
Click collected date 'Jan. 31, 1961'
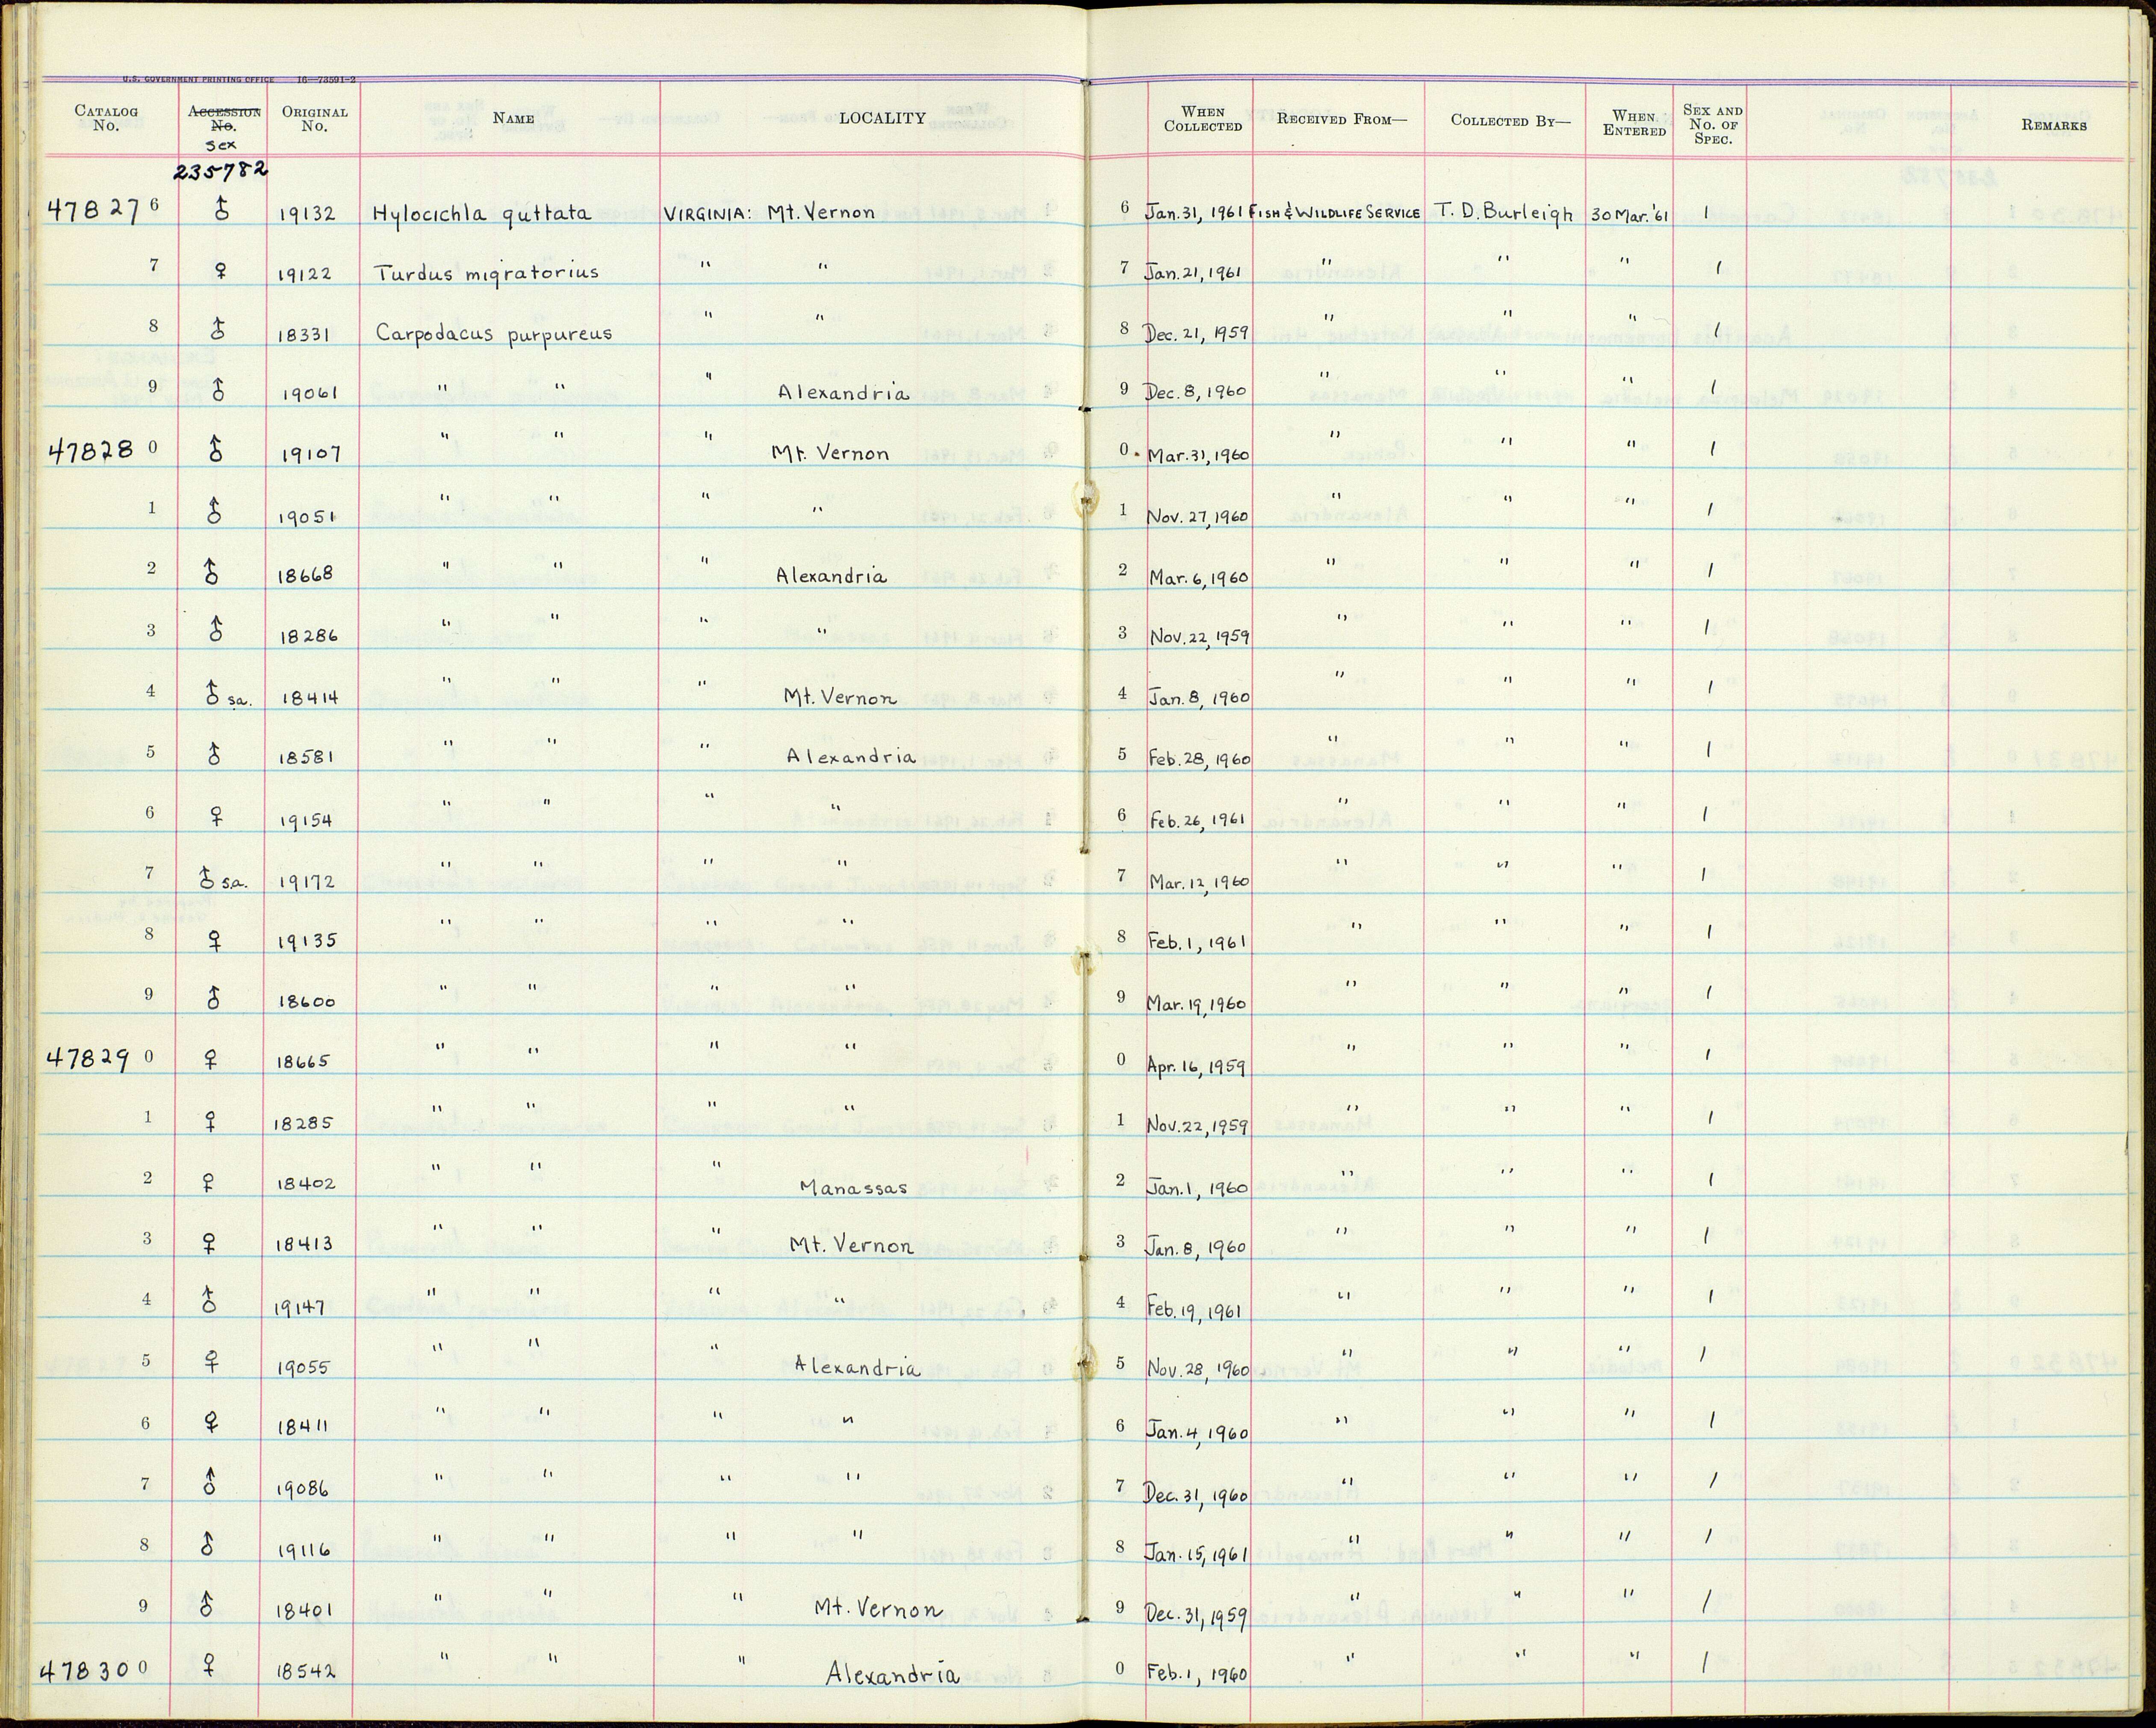coord(1195,213)
